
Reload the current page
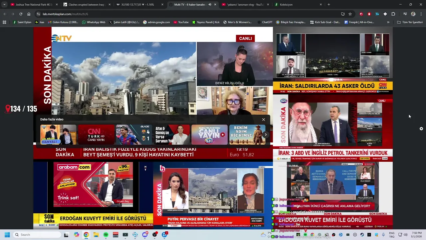coord(21,14)
